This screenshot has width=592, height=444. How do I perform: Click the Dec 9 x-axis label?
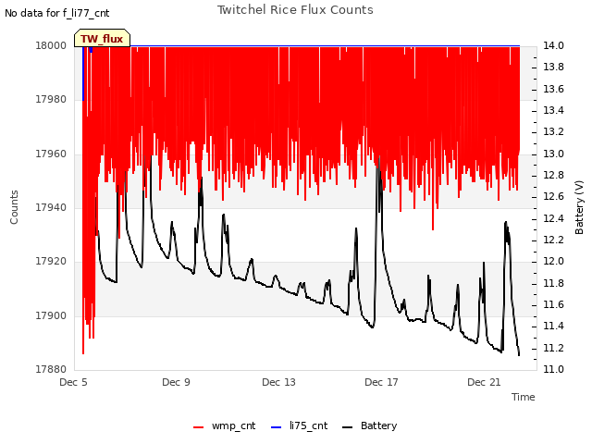click(x=176, y=382)
